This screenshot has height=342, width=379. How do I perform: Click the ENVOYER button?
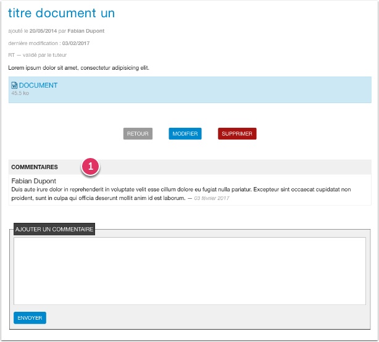click(x=30, y=318)
